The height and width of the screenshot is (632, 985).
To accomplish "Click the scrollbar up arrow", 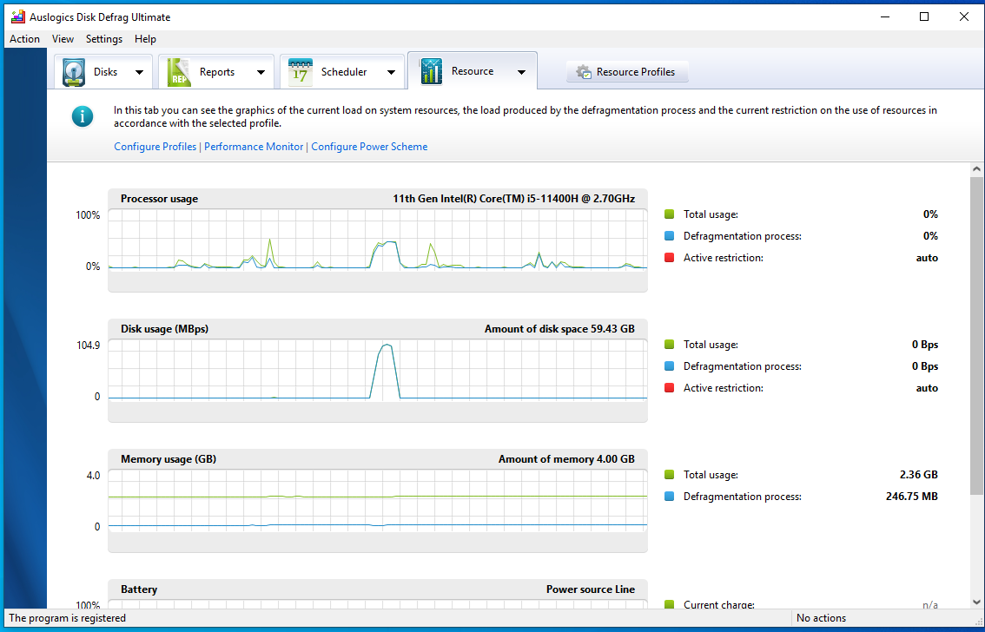I will pos(976,168).
